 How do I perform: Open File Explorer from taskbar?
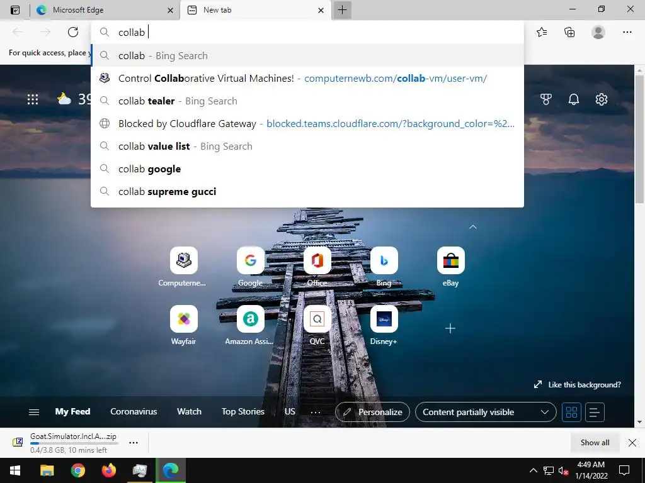coord(47,470)
